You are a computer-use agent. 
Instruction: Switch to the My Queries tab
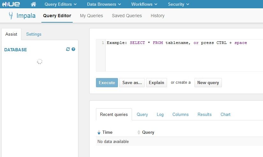[x=91, y=16]
